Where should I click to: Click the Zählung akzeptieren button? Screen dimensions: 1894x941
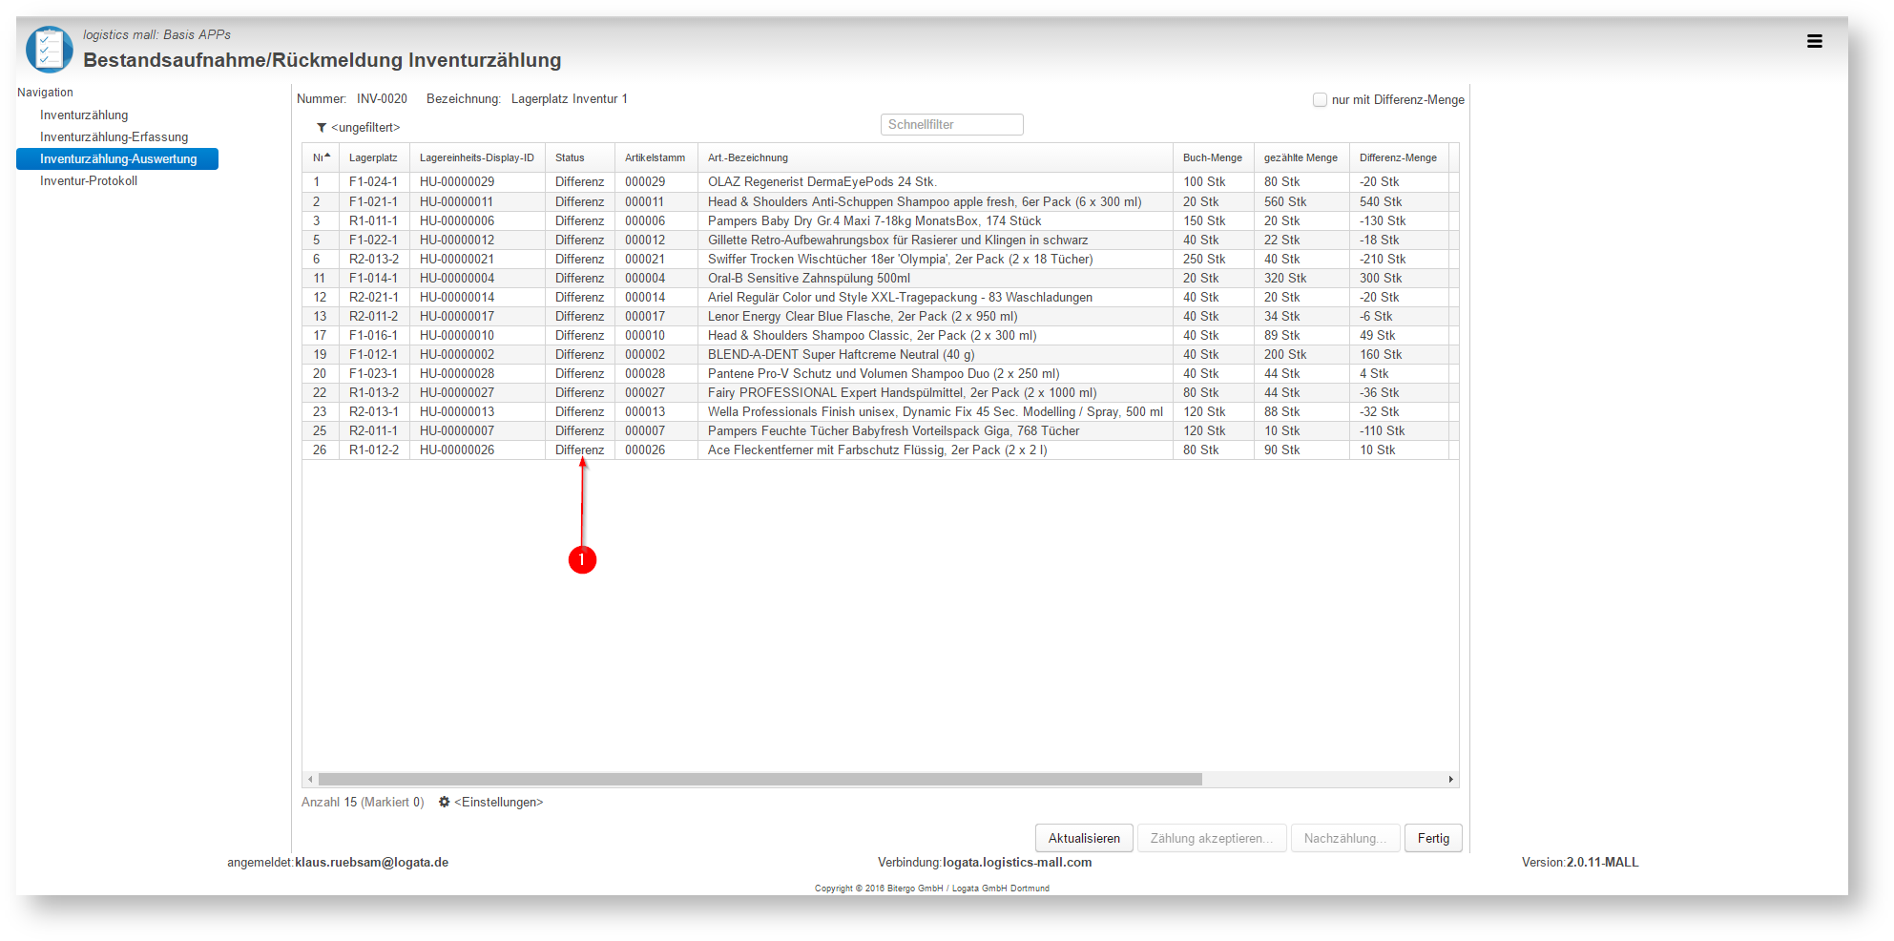point(1212,838)
